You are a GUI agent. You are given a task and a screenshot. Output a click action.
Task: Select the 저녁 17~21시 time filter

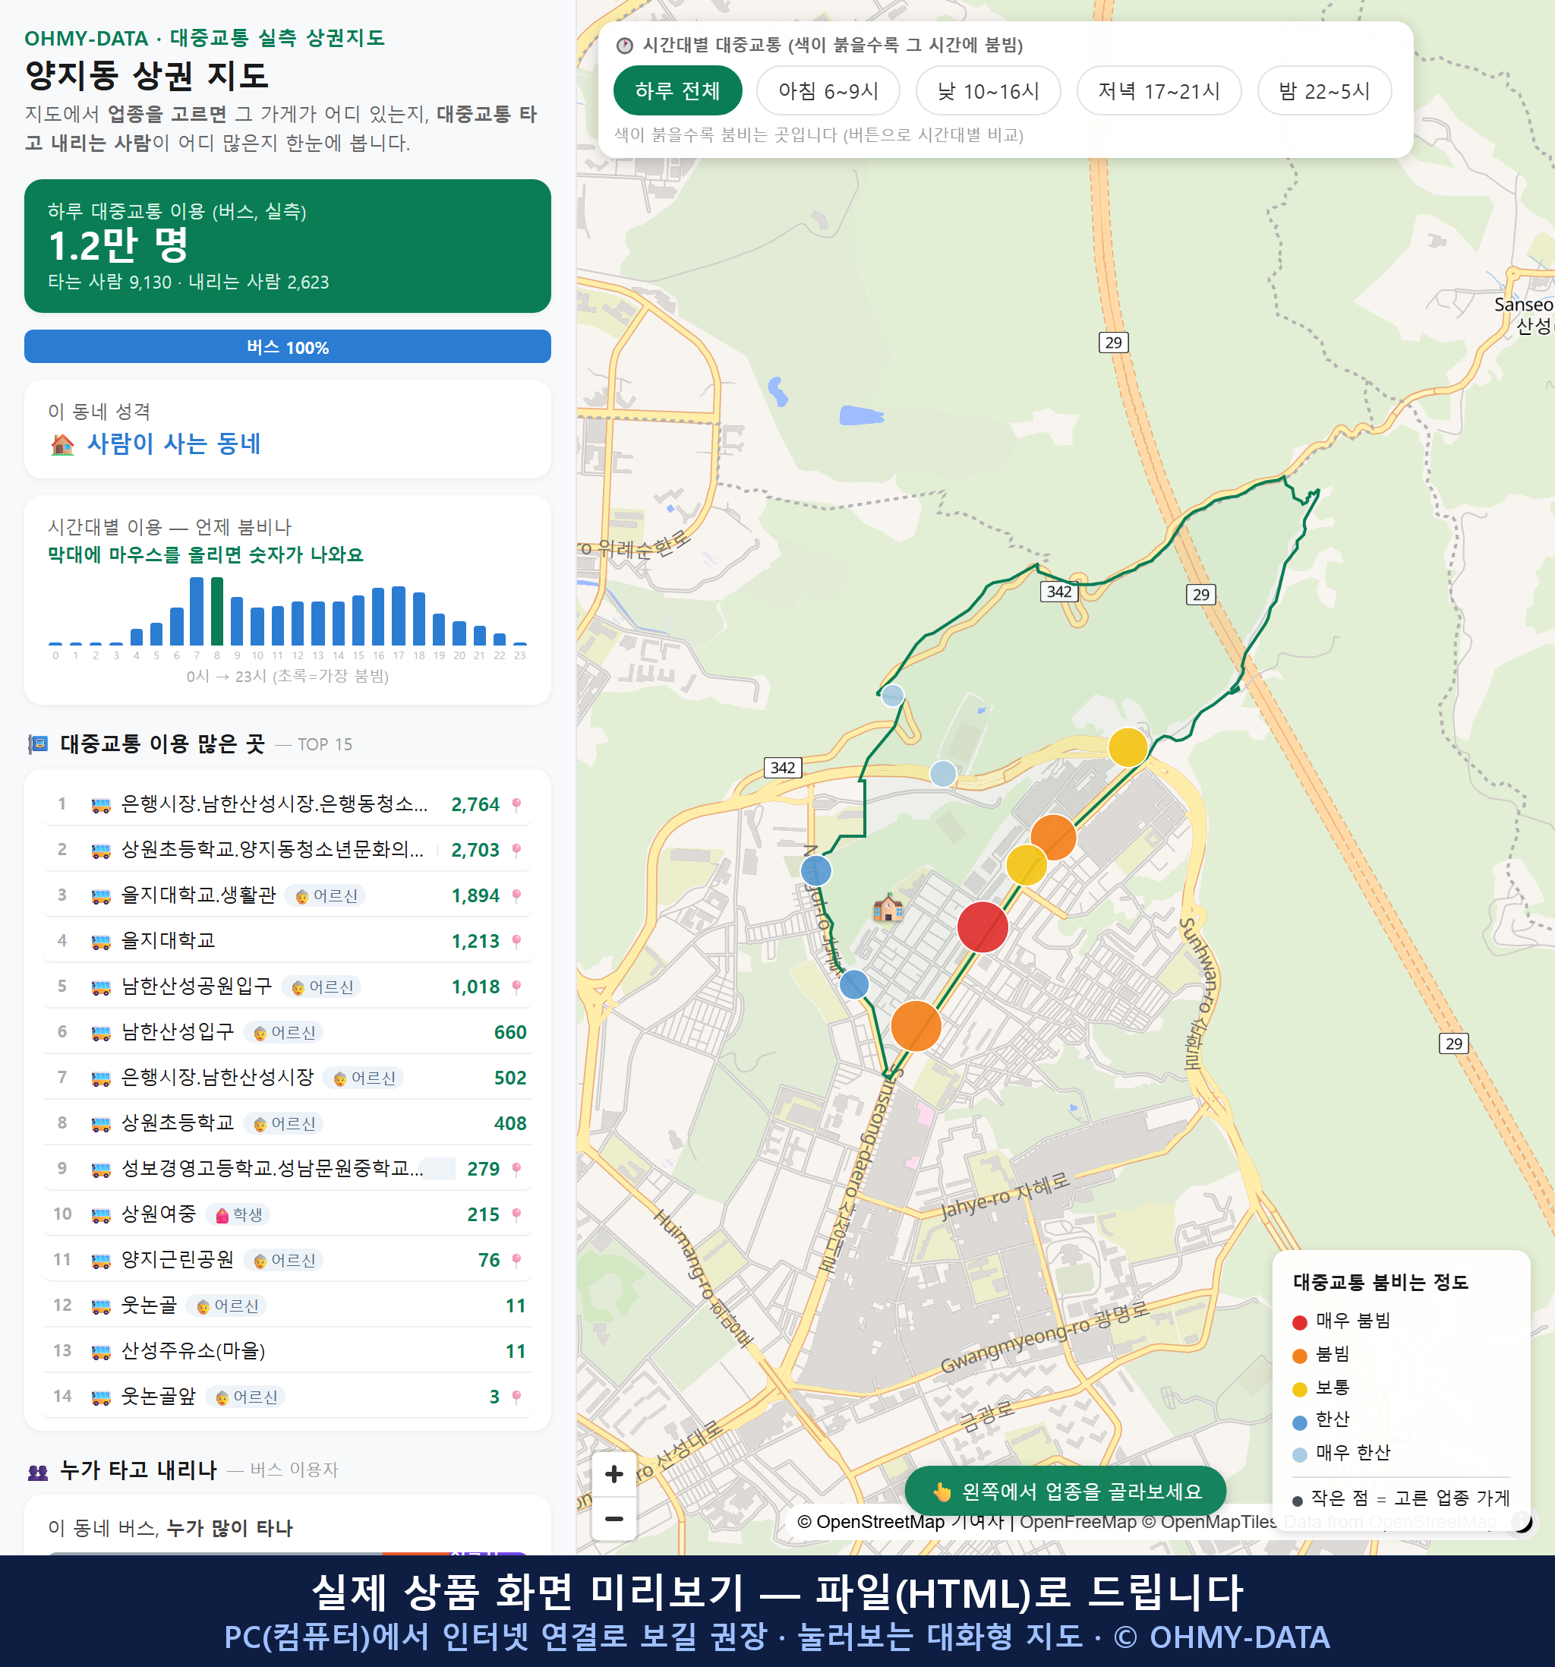(x=1158, y=90)
